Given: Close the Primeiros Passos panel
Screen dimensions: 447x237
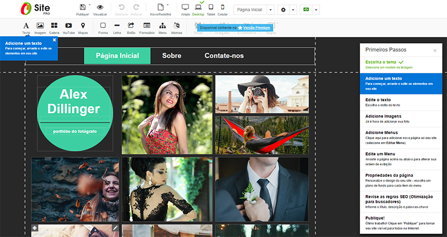Looking at the screenshot, I should pyautogui.click(x=435, y=50).
